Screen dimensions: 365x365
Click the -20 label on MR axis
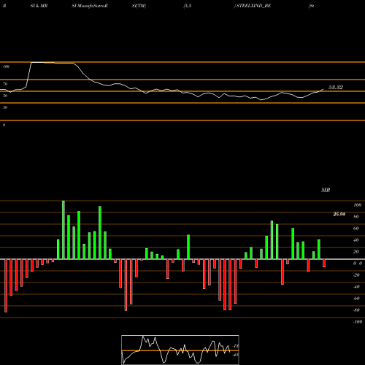[356, 275]
